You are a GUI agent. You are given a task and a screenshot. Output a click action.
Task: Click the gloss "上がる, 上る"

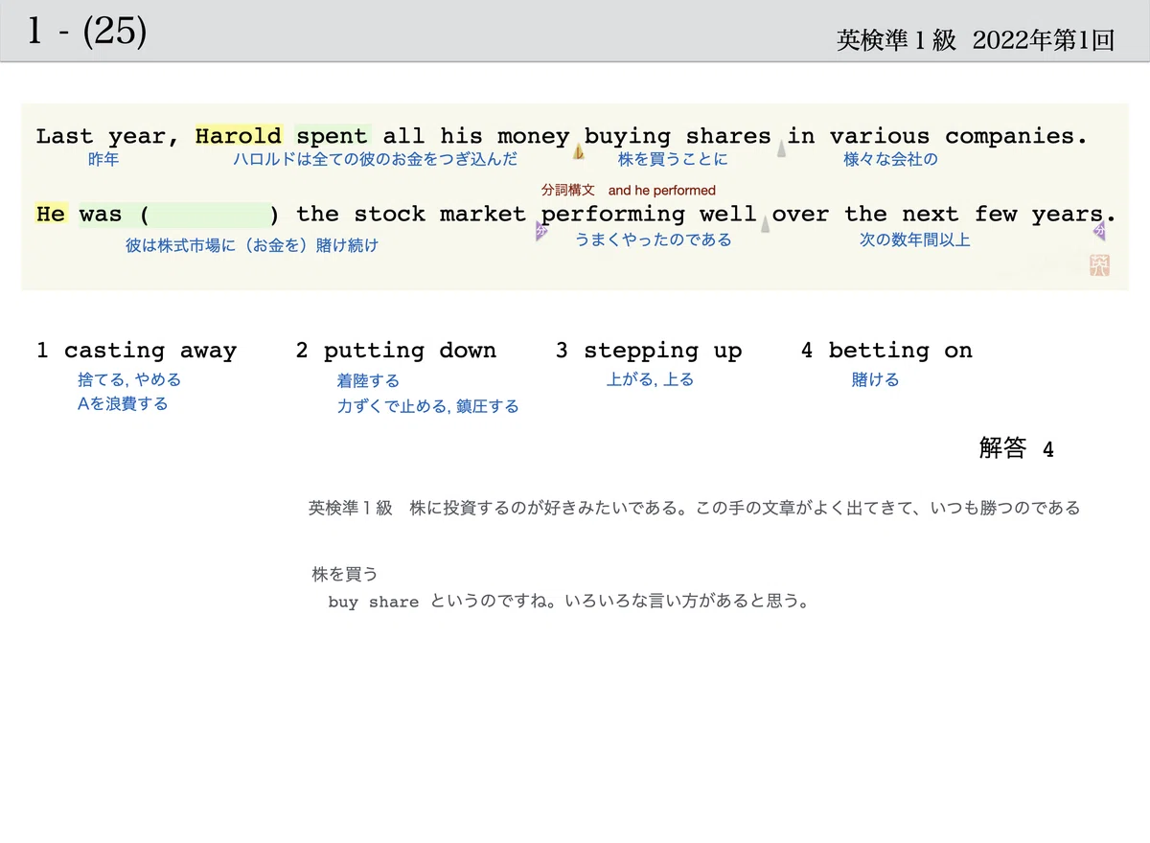(650, 379)
